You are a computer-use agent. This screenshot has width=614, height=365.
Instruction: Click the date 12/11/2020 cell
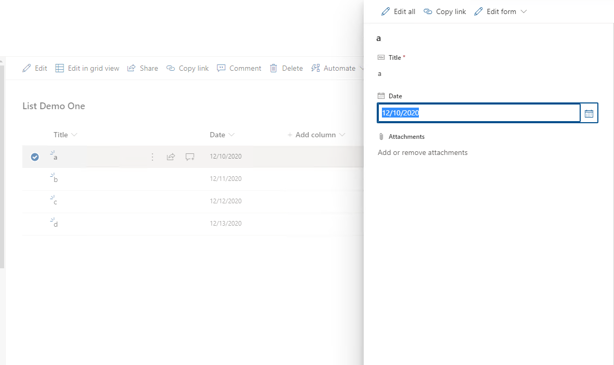click(225, 178)
